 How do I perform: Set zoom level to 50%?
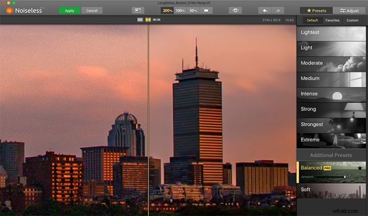(x=193, y=11)
